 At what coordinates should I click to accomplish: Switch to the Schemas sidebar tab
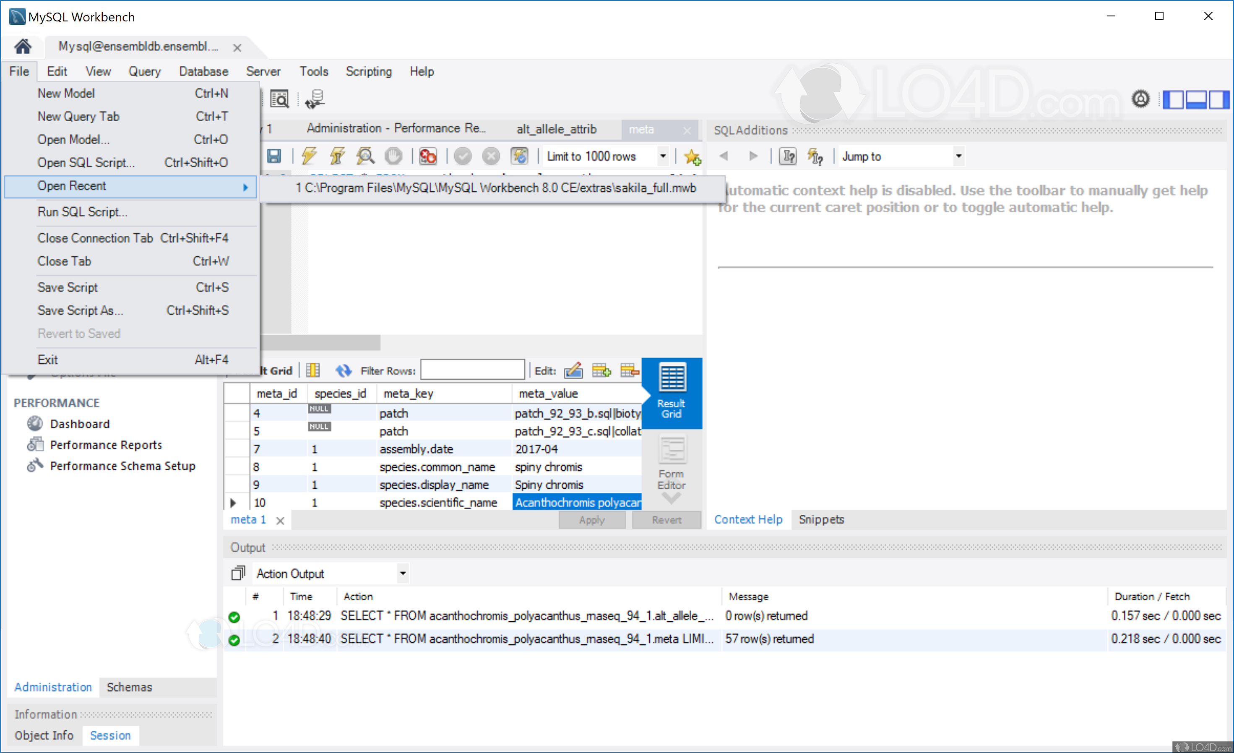click(x=129, y=687)
